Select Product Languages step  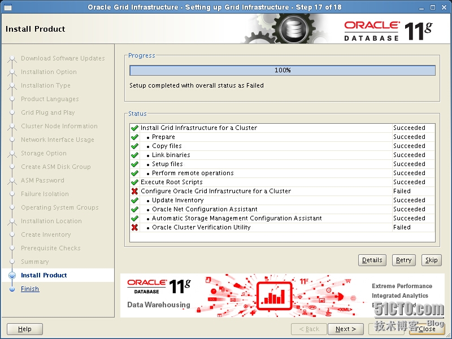pyautogui.click(x=50, y=99)
